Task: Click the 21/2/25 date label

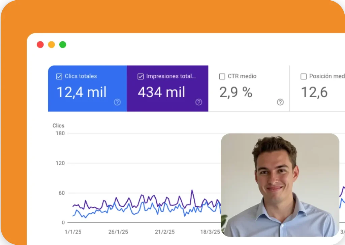Action: [165, 232]
